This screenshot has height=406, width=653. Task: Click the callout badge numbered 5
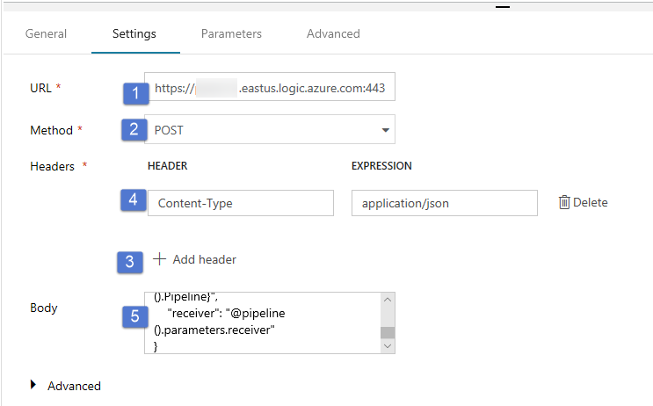coord(134,316)
